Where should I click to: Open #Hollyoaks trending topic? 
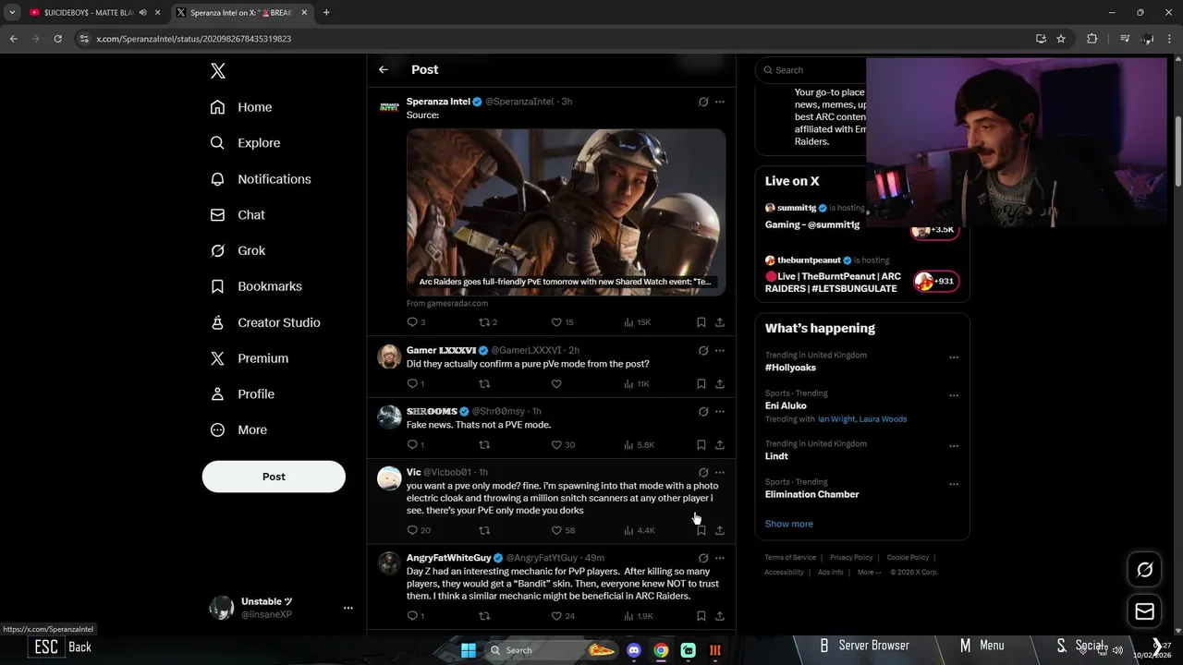[x=790, y=368]
